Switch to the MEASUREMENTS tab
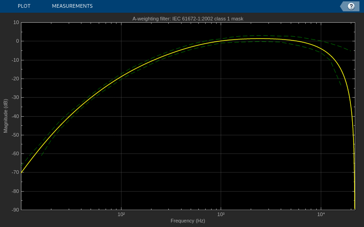 (72, 6)
